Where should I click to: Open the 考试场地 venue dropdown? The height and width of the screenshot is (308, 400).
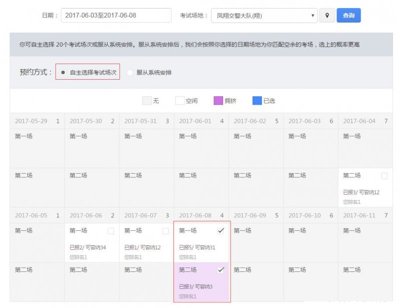coord(264,16)
